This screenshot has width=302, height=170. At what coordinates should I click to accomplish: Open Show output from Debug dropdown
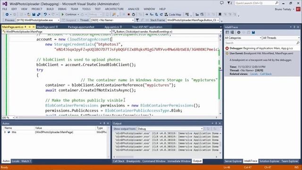(201, 129)
